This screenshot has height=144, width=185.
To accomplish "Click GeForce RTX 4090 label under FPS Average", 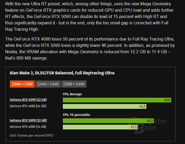I will (x=28, y=106).
